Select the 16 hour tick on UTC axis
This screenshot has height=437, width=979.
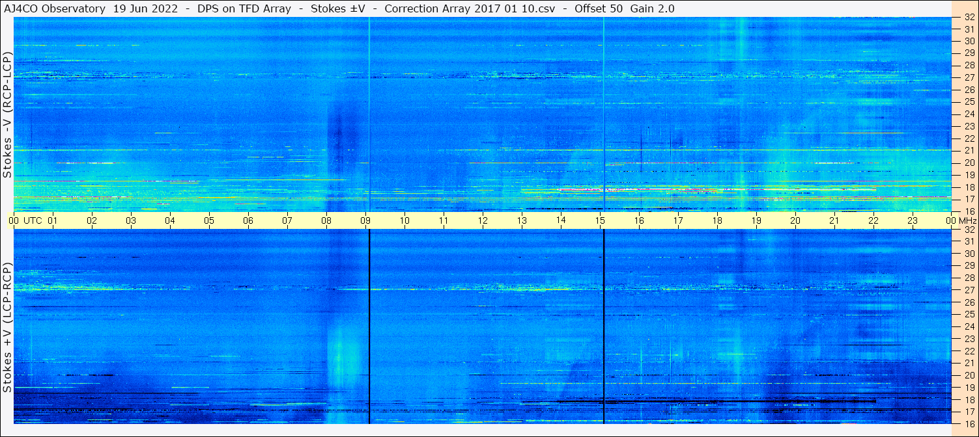639,220
